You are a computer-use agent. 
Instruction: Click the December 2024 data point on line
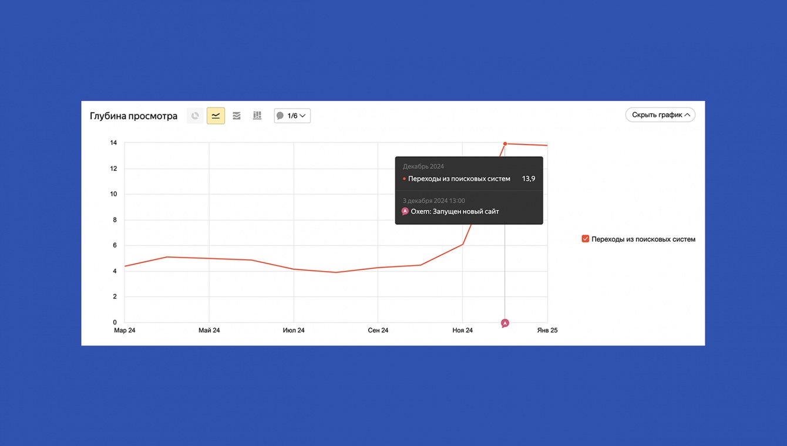coord(505,144)
